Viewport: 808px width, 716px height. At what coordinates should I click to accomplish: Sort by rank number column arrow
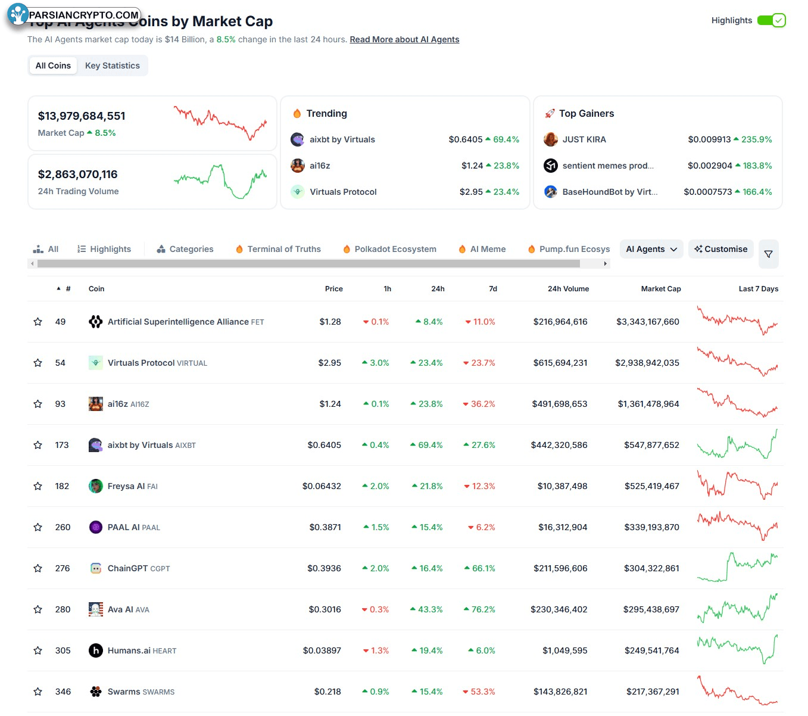[x=58, y=288]
